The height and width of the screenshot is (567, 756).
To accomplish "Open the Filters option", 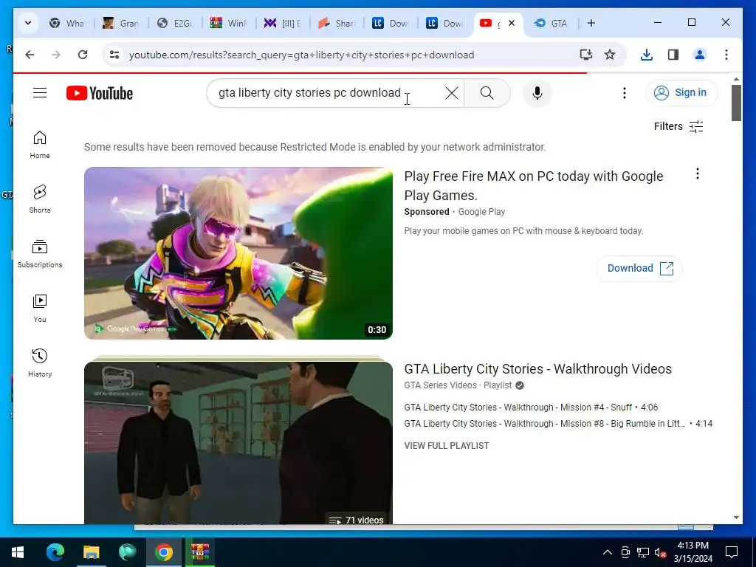I will [x=678, y=126].
